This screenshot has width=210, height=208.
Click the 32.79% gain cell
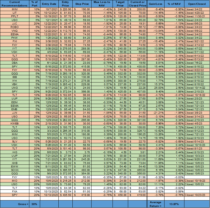(156, 20)
